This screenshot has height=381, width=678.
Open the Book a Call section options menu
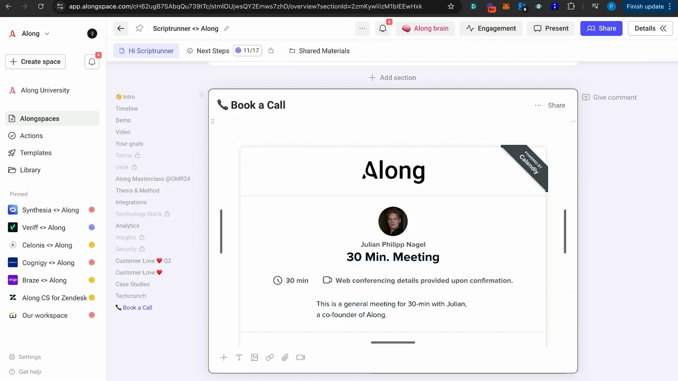coord(538,105)
